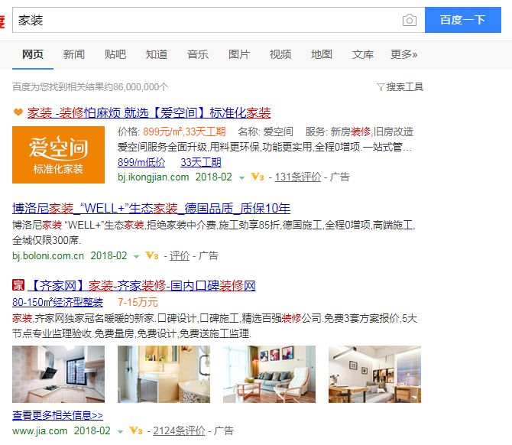The width and height of the screenshot is (512, 445).
Task: Switch to the 新闻 tab
Action: pos(74,54)
